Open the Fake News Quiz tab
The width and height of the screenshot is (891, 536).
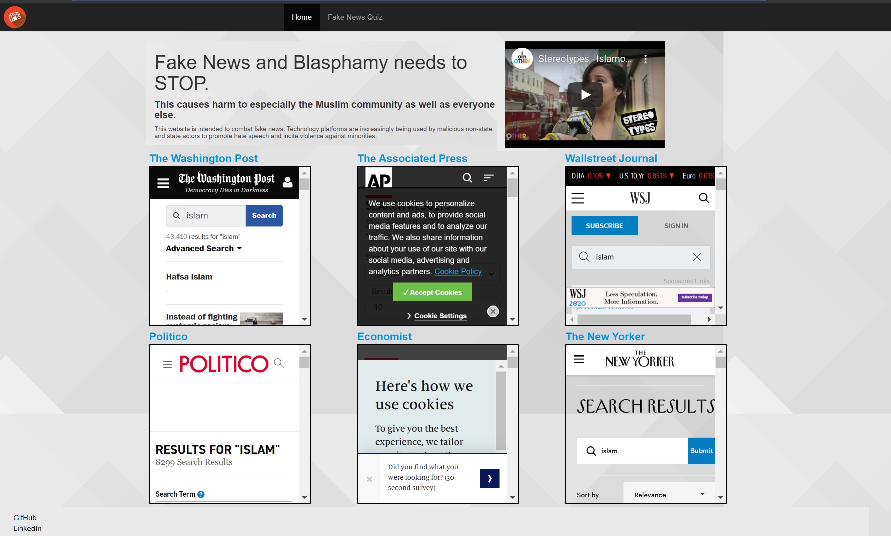coord(354,17)
